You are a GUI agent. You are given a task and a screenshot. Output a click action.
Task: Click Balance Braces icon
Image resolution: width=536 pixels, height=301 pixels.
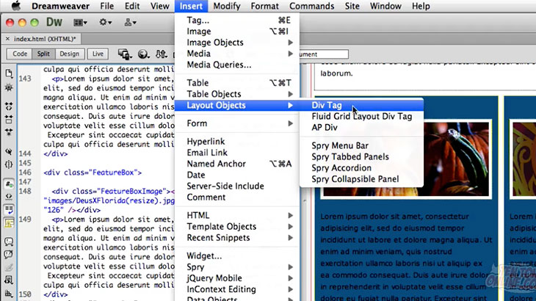point(9,164)
